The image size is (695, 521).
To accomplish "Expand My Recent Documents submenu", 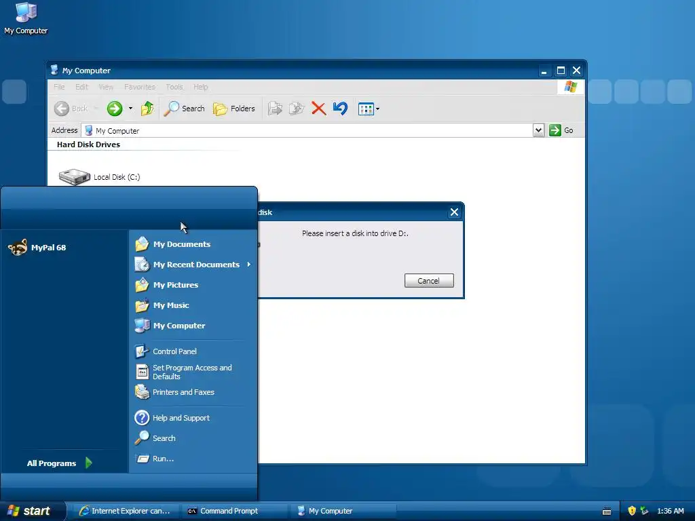I will pyautogui.click(x=193, y=265).
